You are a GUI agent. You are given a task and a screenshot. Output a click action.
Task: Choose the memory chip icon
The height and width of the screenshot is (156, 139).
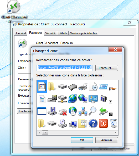click(x=73, y=87)
